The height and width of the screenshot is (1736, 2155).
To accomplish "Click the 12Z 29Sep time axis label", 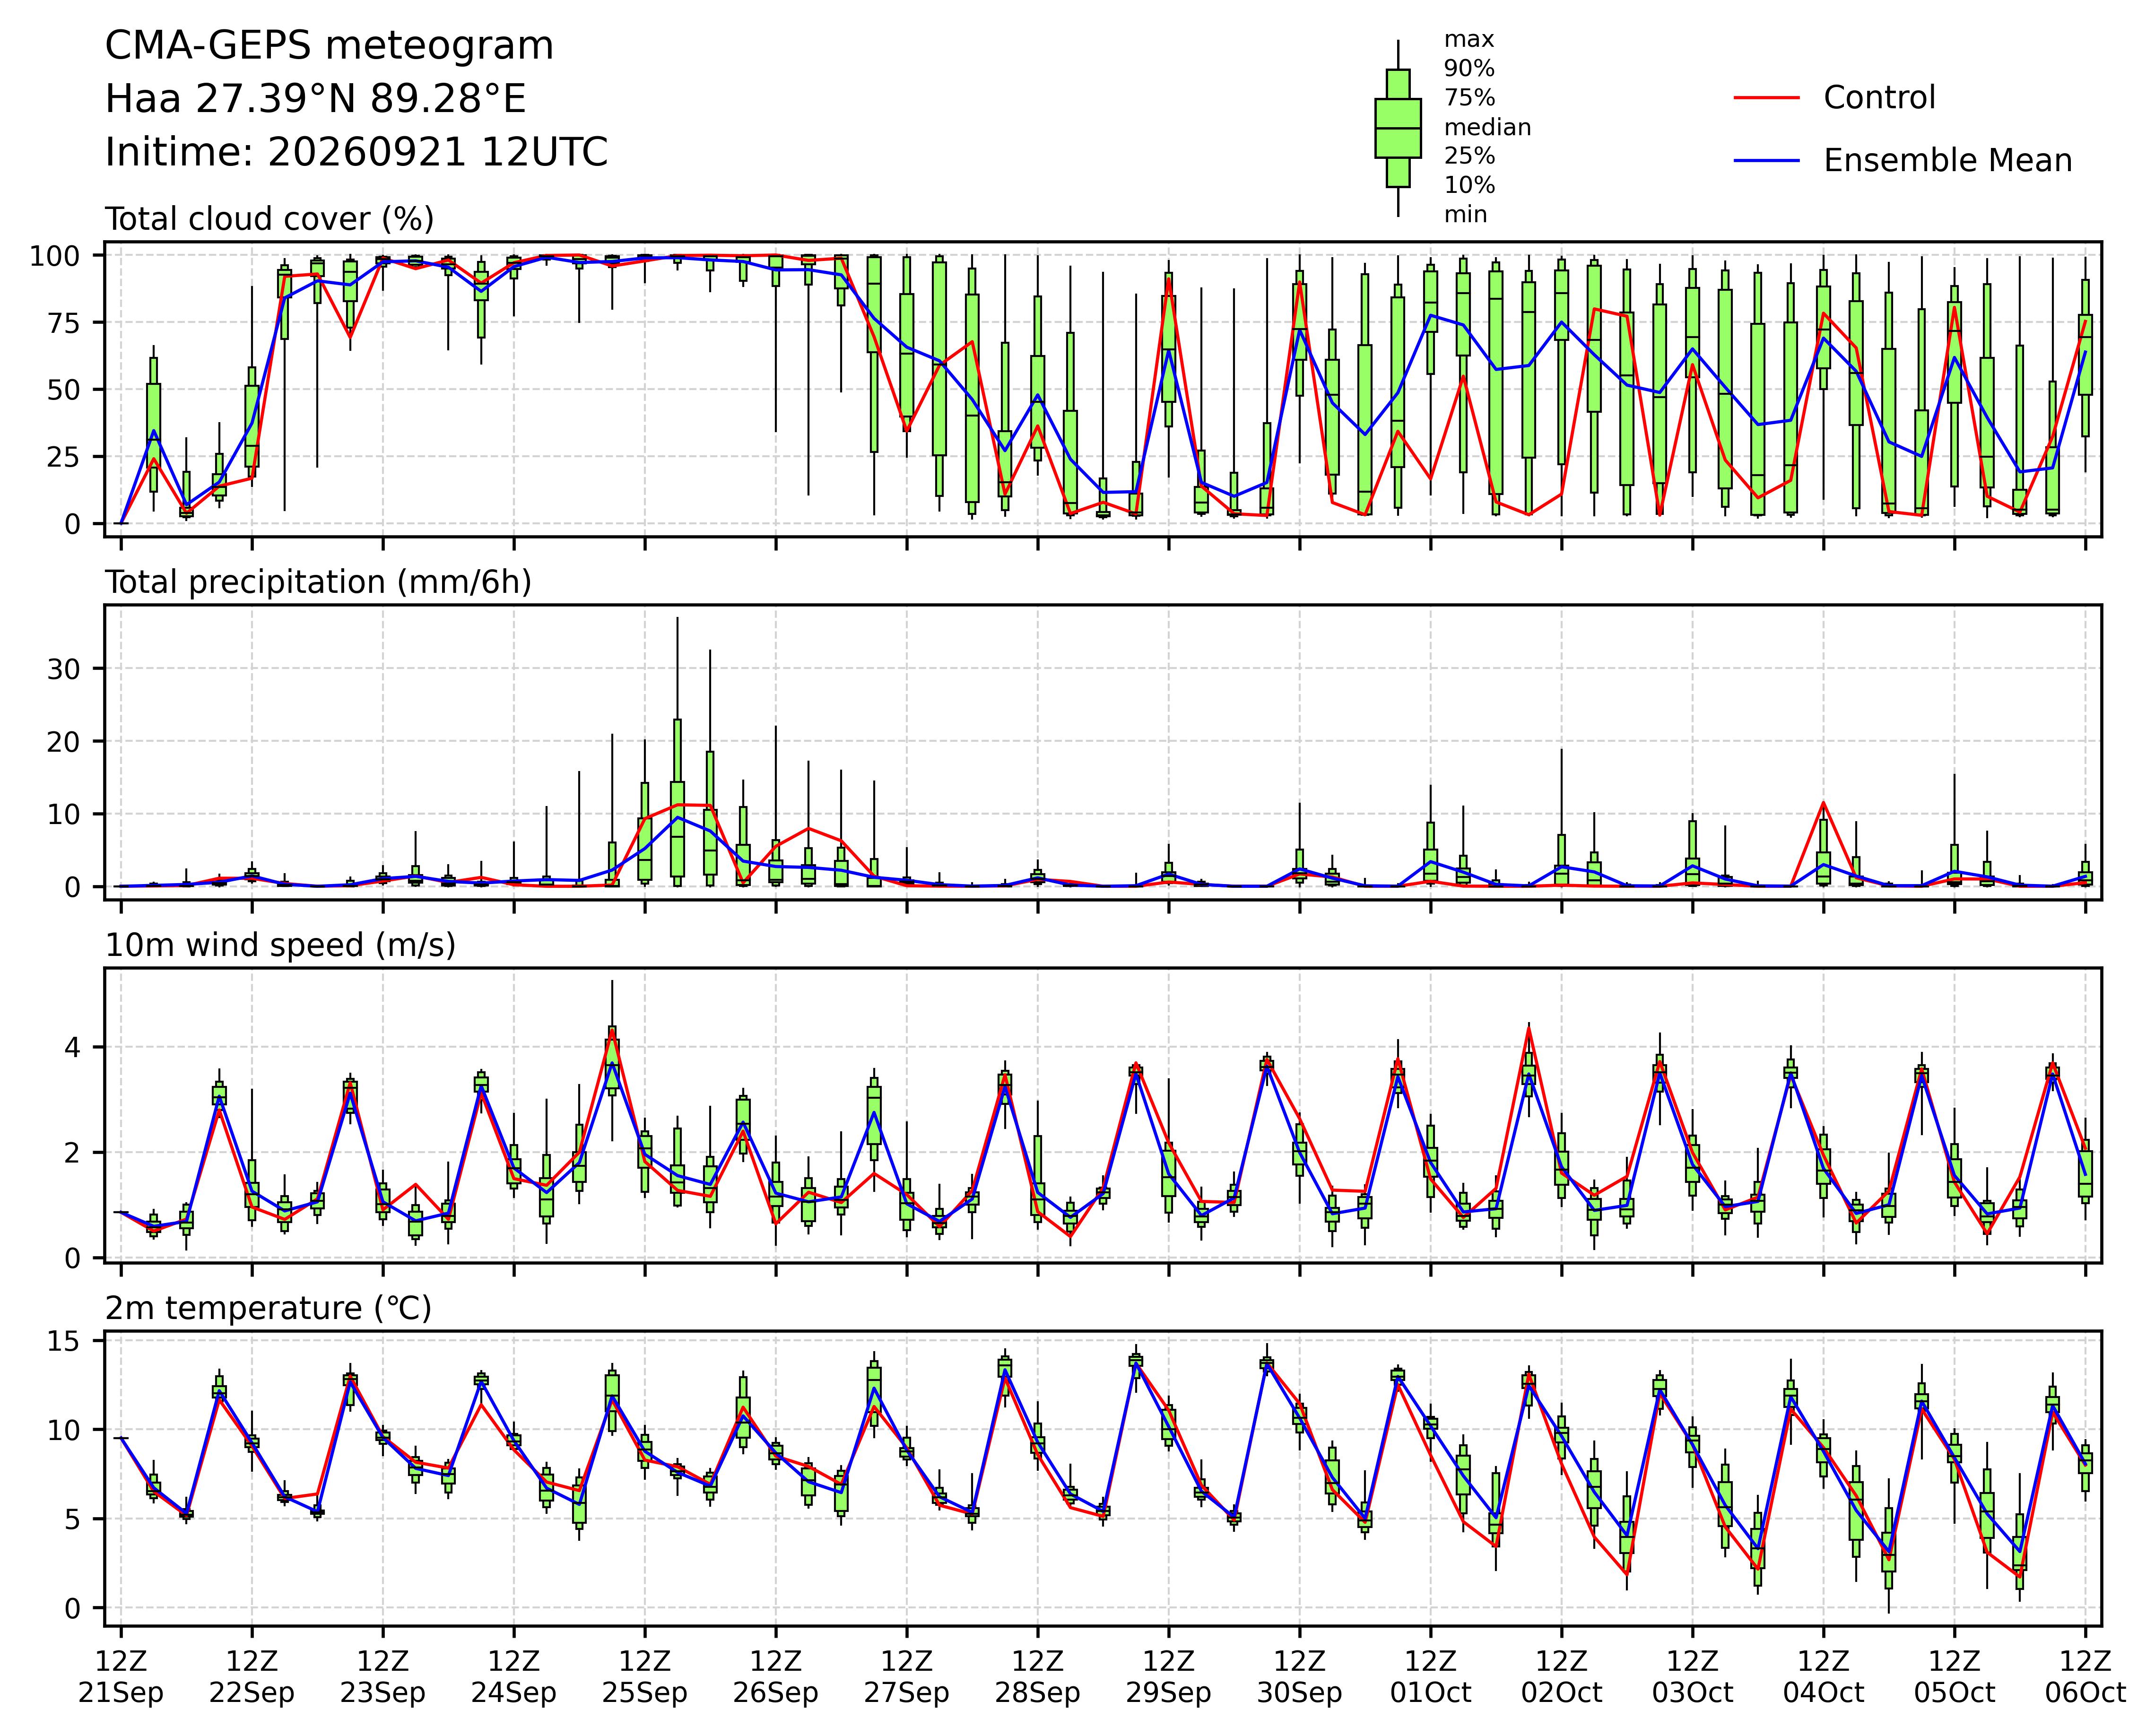I will 1168,1677.
